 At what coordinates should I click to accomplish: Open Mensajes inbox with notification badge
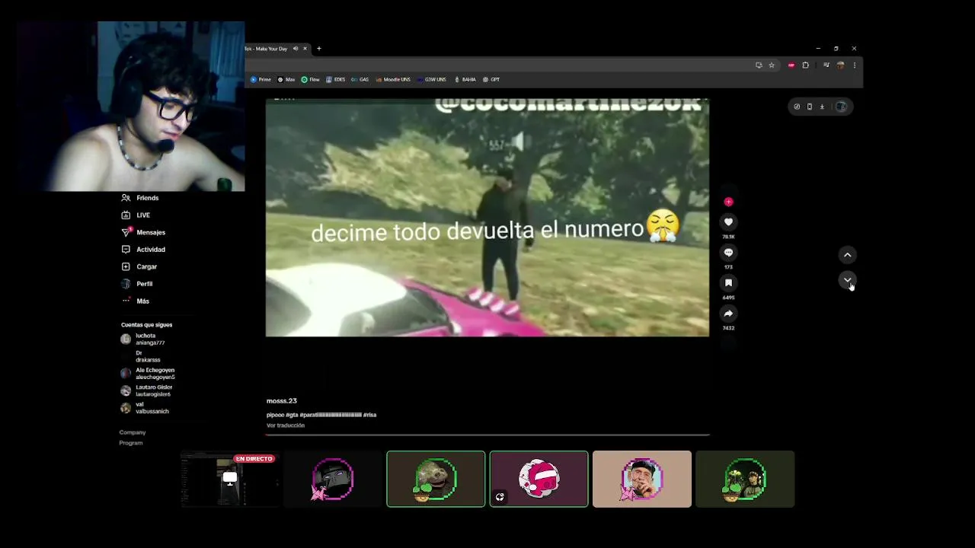coord(143,232)
